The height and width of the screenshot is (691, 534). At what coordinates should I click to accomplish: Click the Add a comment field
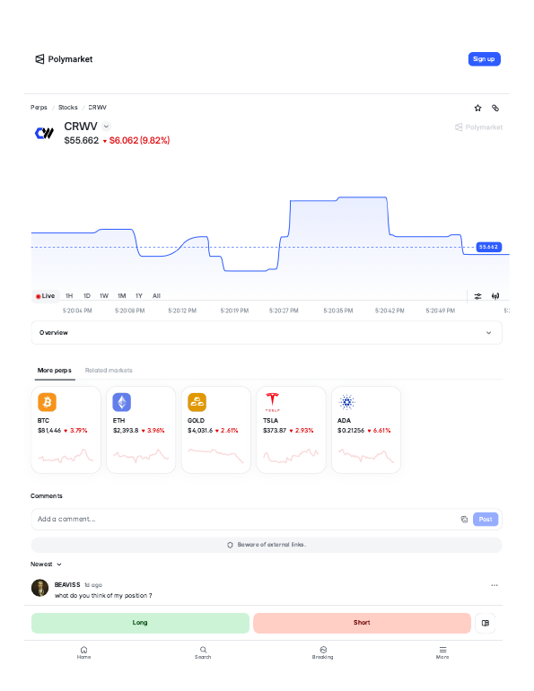click(x=244, y=519)
